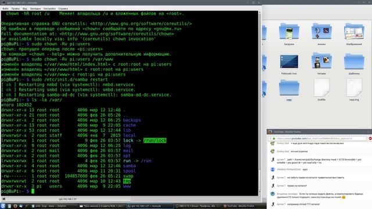Click the coreutils/chown documentation URL in terminal
Viewport: 372px width, 209px height.
click(117, 34)
